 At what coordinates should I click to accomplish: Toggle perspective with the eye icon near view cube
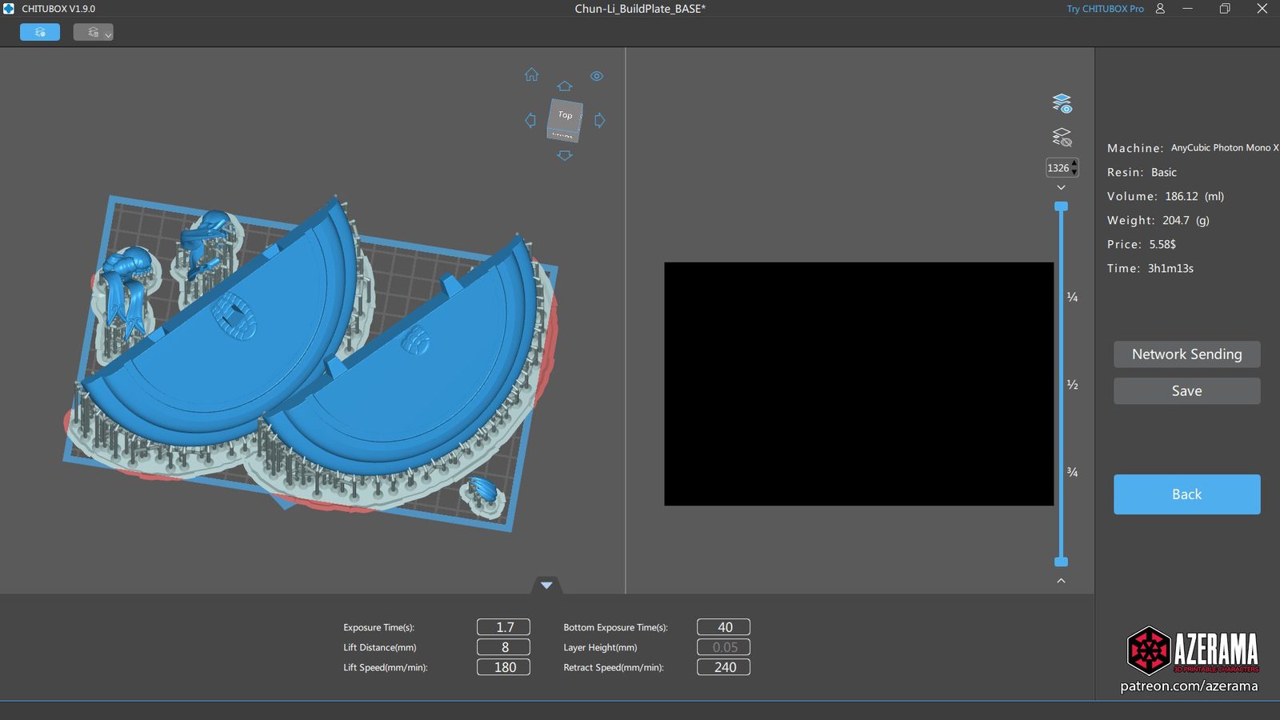pos(597,76)
